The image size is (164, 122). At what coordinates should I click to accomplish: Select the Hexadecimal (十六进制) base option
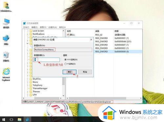(65, 60)
